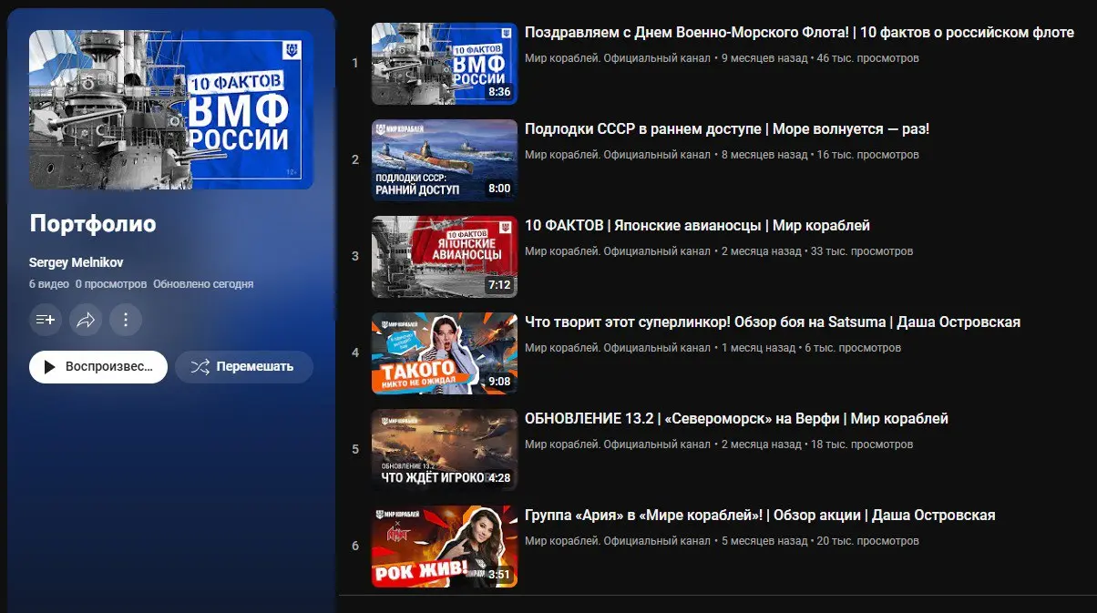Open title Подлодки СССР в раннем доступе
Image resolution: width=1097 pixels, height=613 pixels.
(727, 129)
